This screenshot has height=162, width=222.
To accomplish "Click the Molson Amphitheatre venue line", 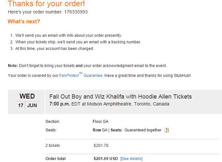I will (109, 104).
